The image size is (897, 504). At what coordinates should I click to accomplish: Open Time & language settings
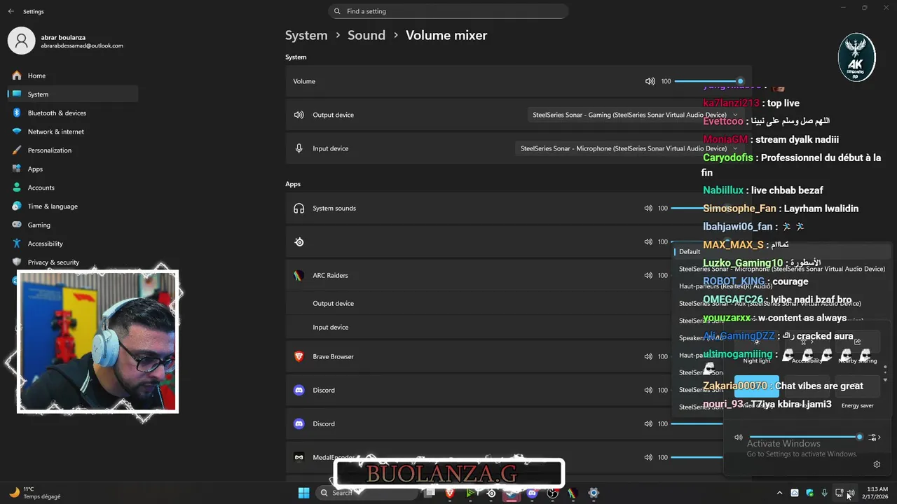(73, 206)
